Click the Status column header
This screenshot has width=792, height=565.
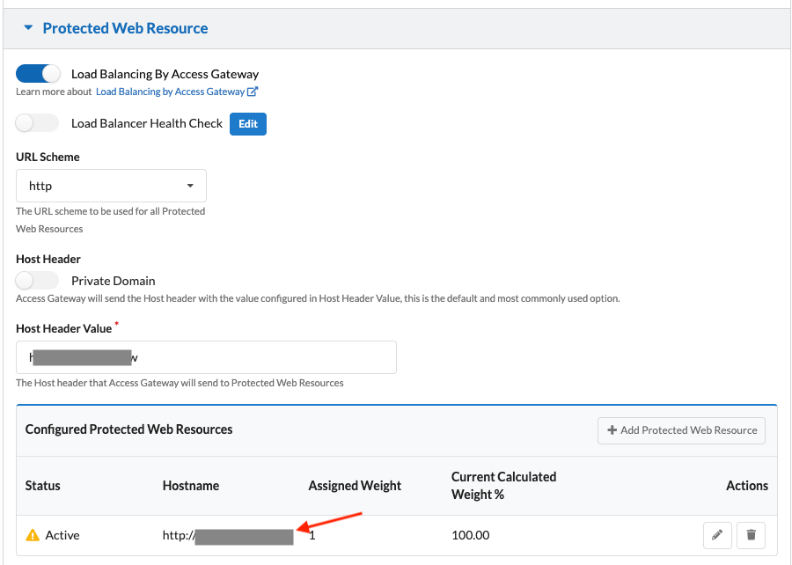(x=43, y=486)
